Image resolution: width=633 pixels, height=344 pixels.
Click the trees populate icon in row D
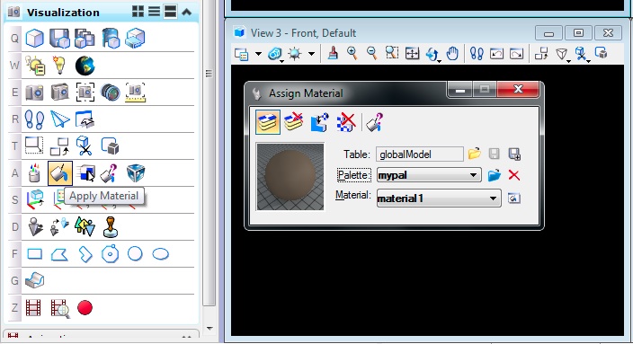point(85,226)
